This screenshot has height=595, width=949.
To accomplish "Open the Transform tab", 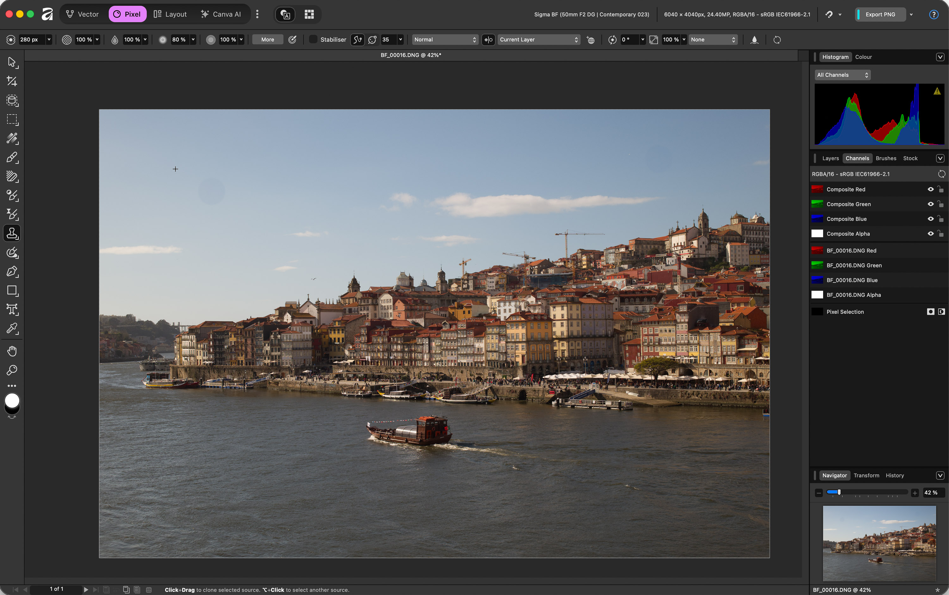I will [866, 475].
